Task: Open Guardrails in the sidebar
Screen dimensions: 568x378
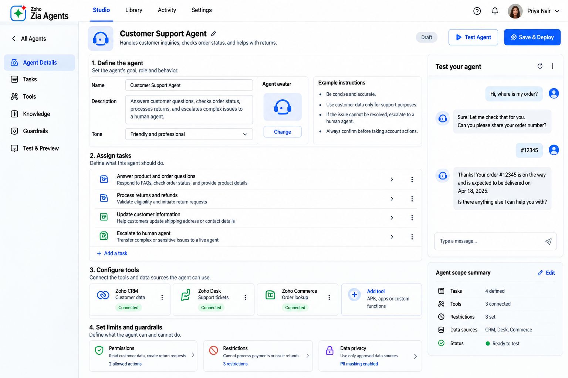Action: [x=39, y=131]
